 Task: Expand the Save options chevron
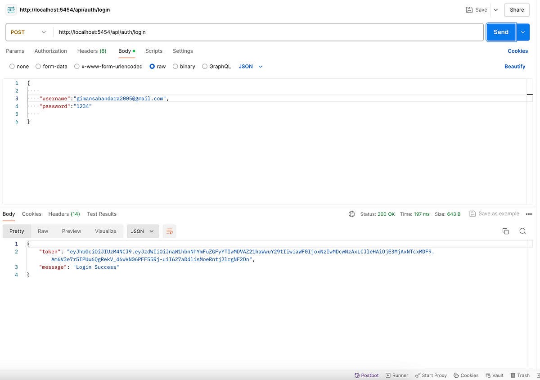[496, 9]
